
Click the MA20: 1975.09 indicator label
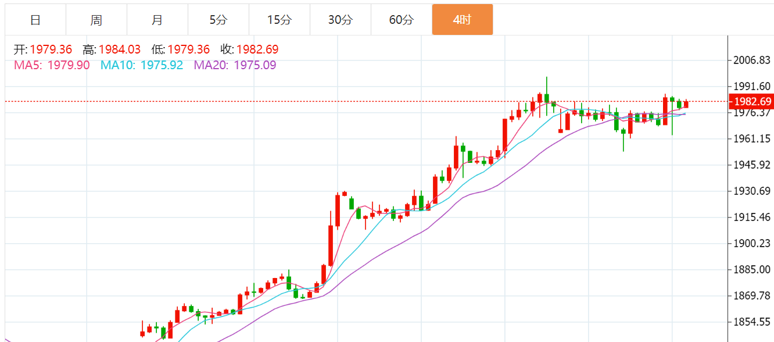(x=235, y=65)
